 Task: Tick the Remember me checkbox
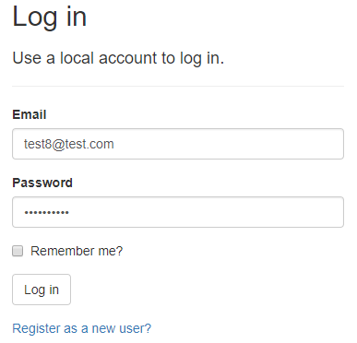point(18,251)
